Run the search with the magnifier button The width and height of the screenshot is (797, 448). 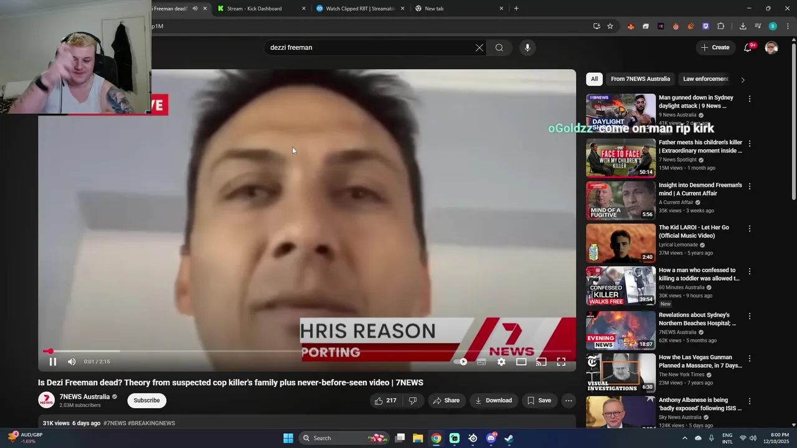tap(499, 47)
